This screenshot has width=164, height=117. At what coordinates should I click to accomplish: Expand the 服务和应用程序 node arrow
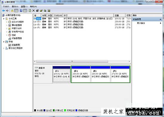[4, 48]
